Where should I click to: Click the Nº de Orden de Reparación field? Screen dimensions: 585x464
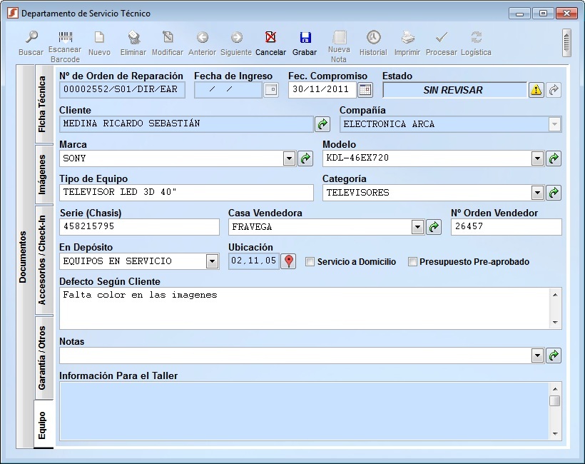click(122, 90)
